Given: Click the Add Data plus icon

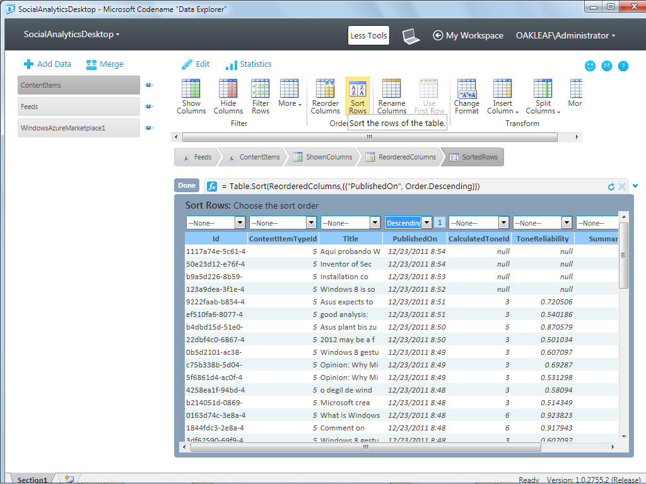Looking at the screenshot, I should coord(28,64).
